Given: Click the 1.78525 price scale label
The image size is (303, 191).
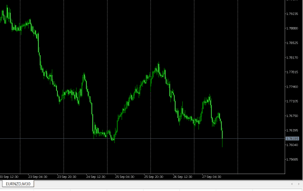Looking at the screenshot, I should tap(292, 43).
